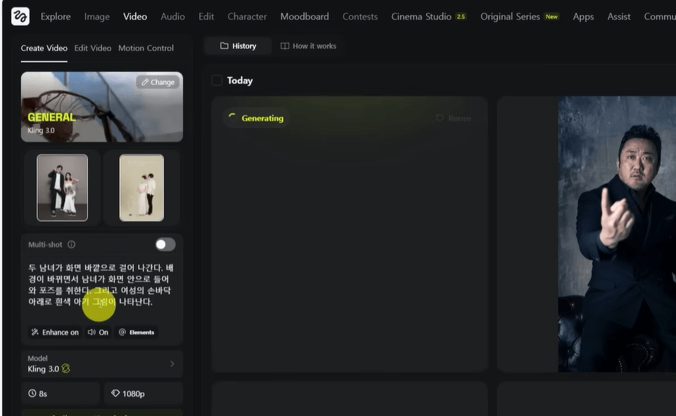Image resolution: width=676 pixels, height=416 pixels.
Task: Open the Video menu
Action: (135, 17)
